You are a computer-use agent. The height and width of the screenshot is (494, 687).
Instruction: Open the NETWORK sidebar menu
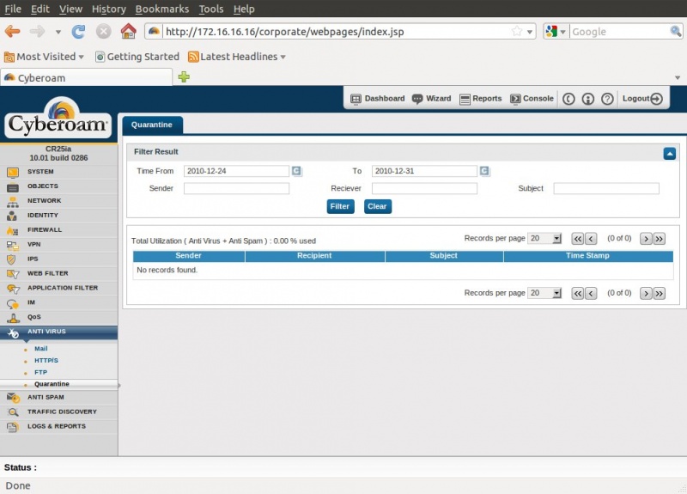58,201
